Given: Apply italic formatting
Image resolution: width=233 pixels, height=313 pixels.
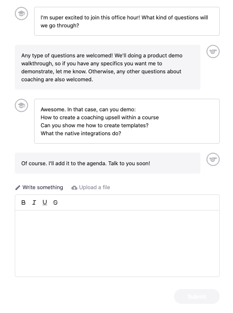Looking at the screenshot, I should [x=34, y=202].
